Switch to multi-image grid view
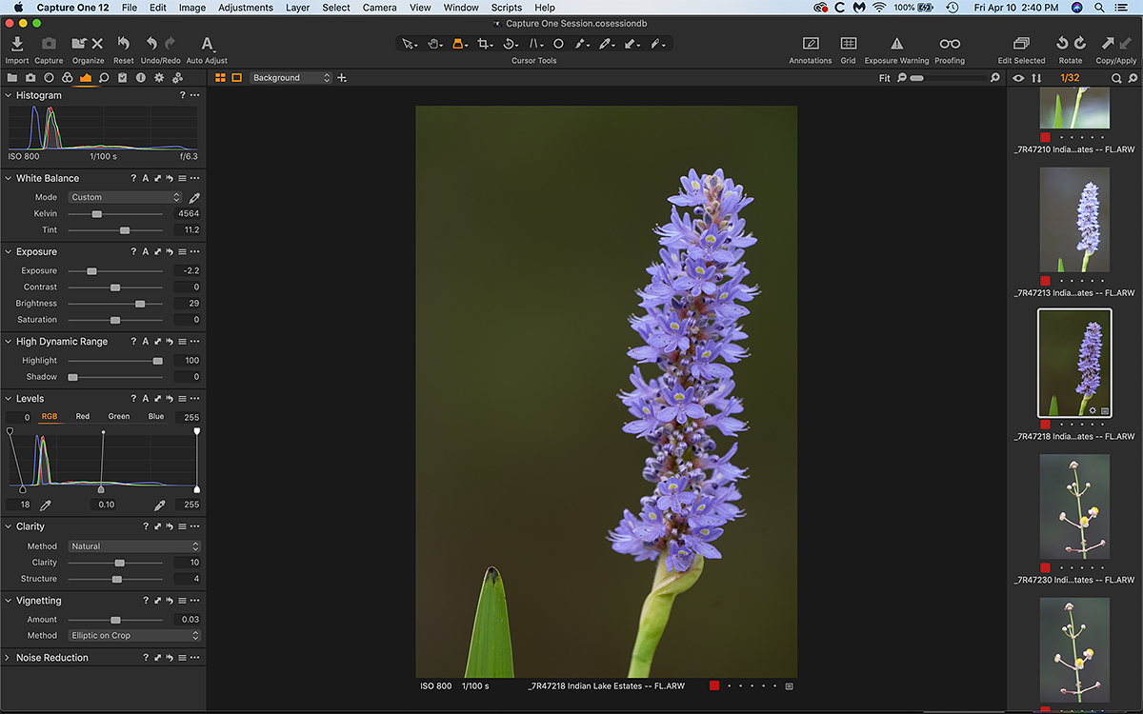The image size is (1143, 714). (221, 78)
